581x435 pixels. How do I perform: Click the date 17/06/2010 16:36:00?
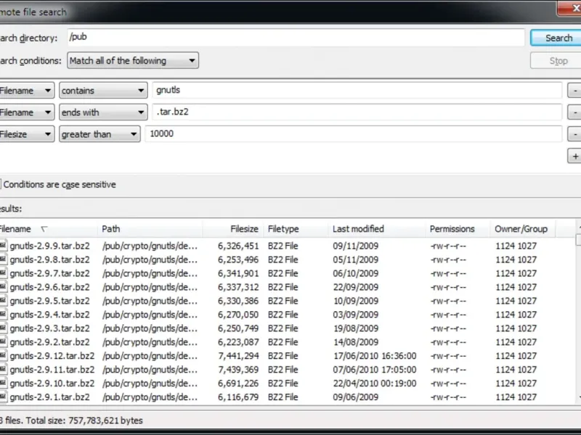tap(375, 356)
